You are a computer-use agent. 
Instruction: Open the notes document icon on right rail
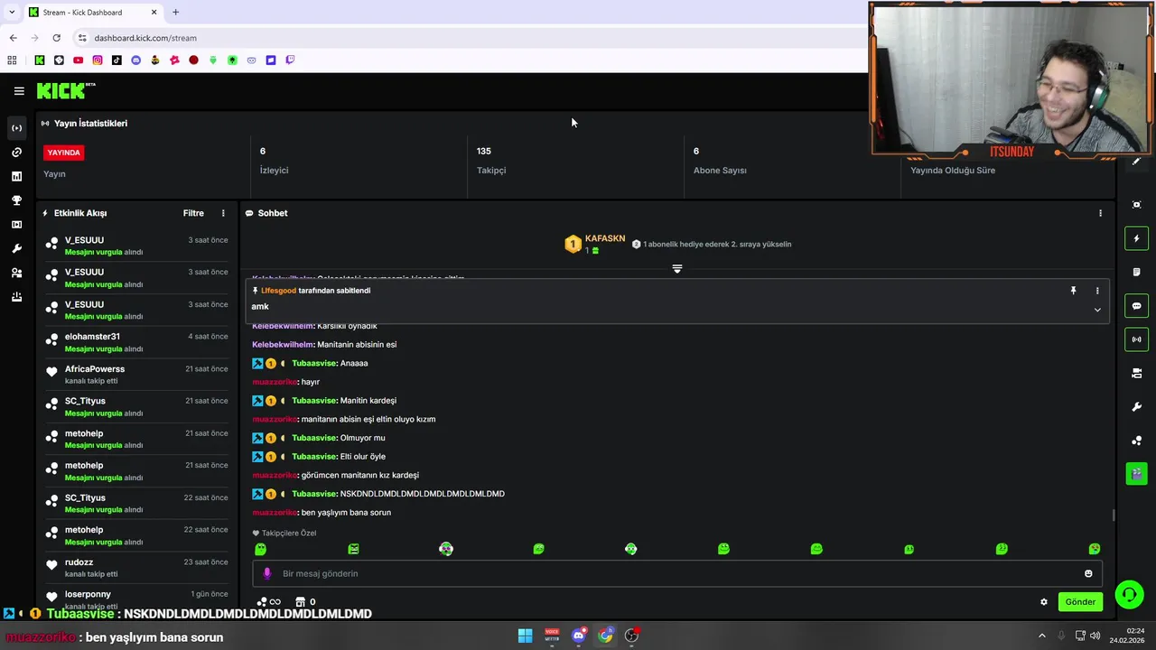tap(1136, 272)
